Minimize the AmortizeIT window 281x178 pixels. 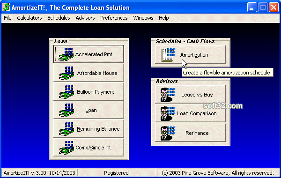[x=252, y=7]
